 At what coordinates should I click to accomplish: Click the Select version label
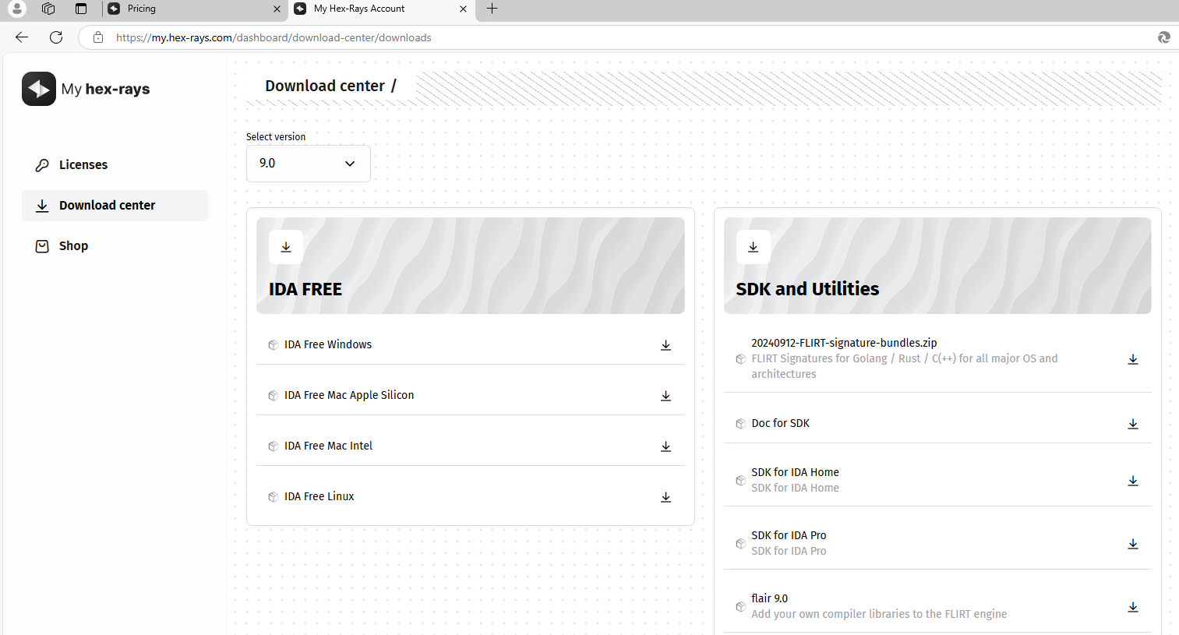(x=276, y=136)
